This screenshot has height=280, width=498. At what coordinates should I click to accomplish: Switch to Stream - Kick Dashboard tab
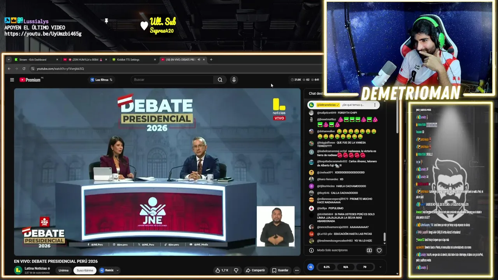36,59
